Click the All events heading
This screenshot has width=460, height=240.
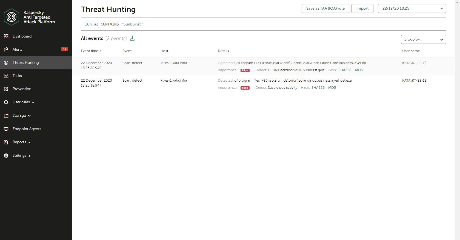click(92, 38)
